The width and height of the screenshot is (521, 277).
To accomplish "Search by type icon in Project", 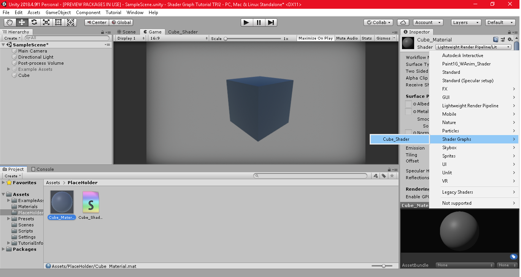I will tap(376, 176).
